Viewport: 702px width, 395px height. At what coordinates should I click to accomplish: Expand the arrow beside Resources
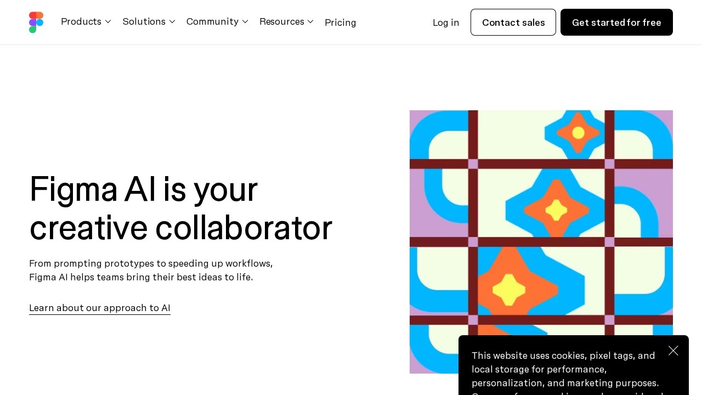[x=310, y=21]
